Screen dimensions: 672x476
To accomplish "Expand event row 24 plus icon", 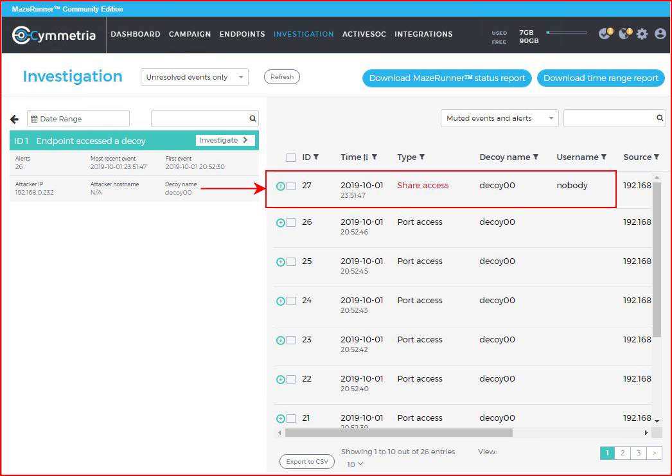I will pos(280,301).
